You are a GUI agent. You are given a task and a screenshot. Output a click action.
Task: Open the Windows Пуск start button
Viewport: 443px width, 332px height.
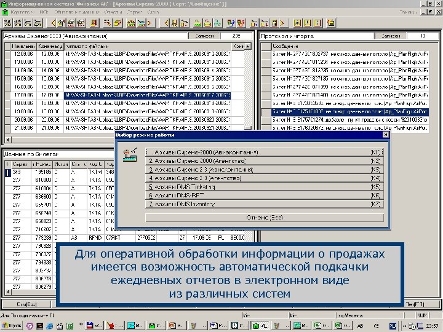pos(12,326)
